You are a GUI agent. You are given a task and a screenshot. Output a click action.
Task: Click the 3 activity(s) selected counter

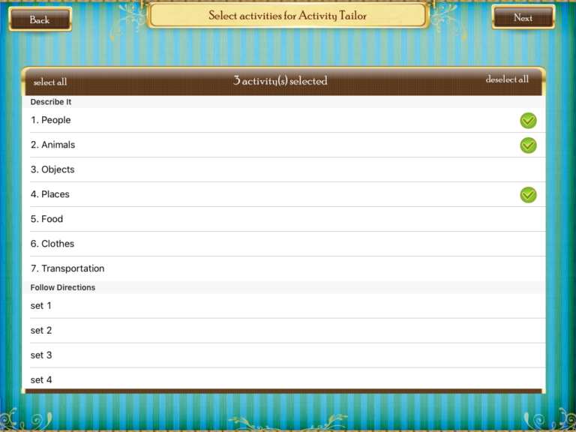click(280, 81)
